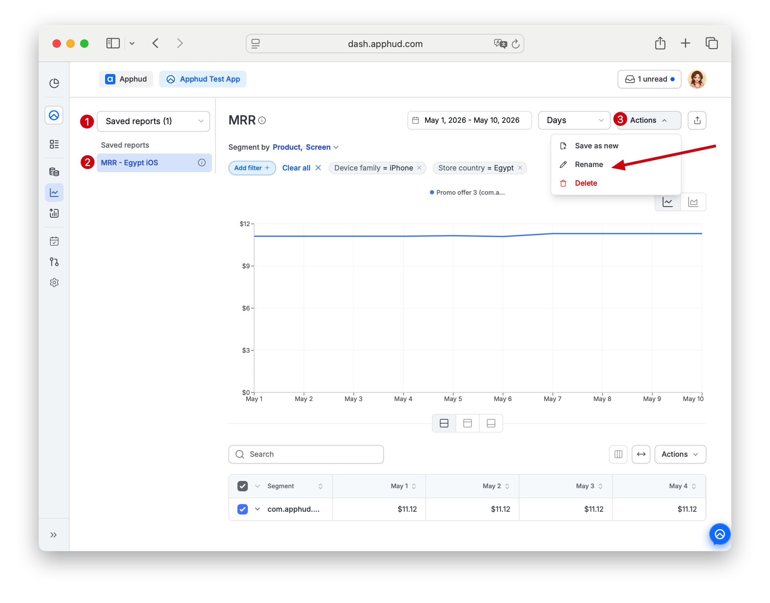Open the dashboard list sidebar icon

pos(54,144)
